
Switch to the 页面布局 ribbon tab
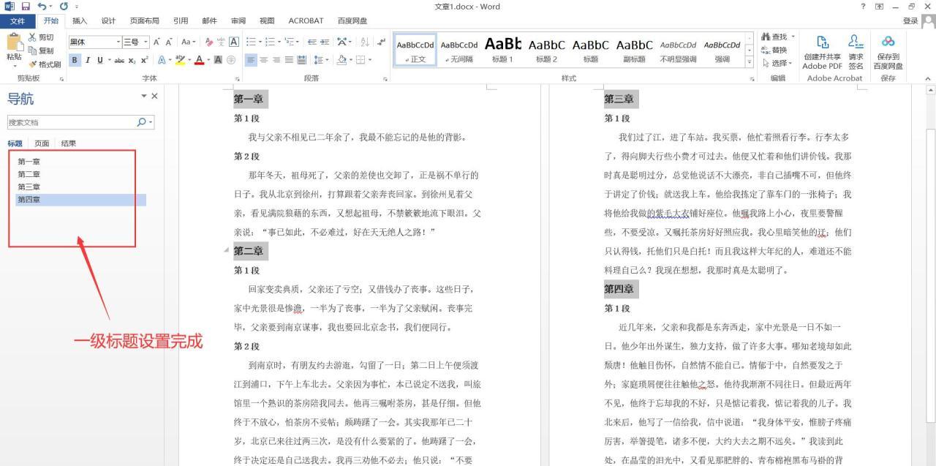click(x=144, y=20)
